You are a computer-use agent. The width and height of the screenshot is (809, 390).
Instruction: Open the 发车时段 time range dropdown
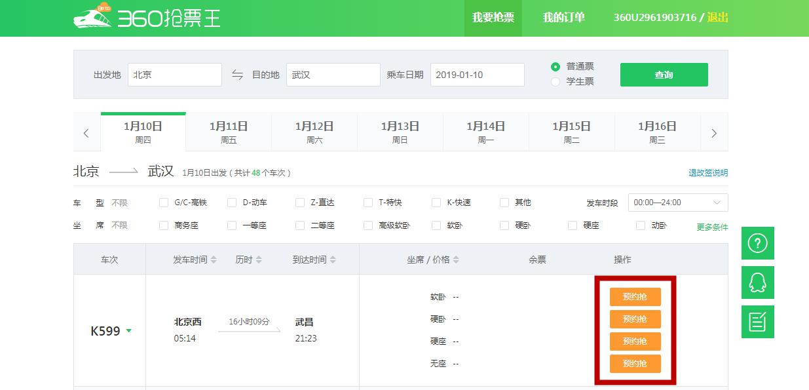(677, 202)
